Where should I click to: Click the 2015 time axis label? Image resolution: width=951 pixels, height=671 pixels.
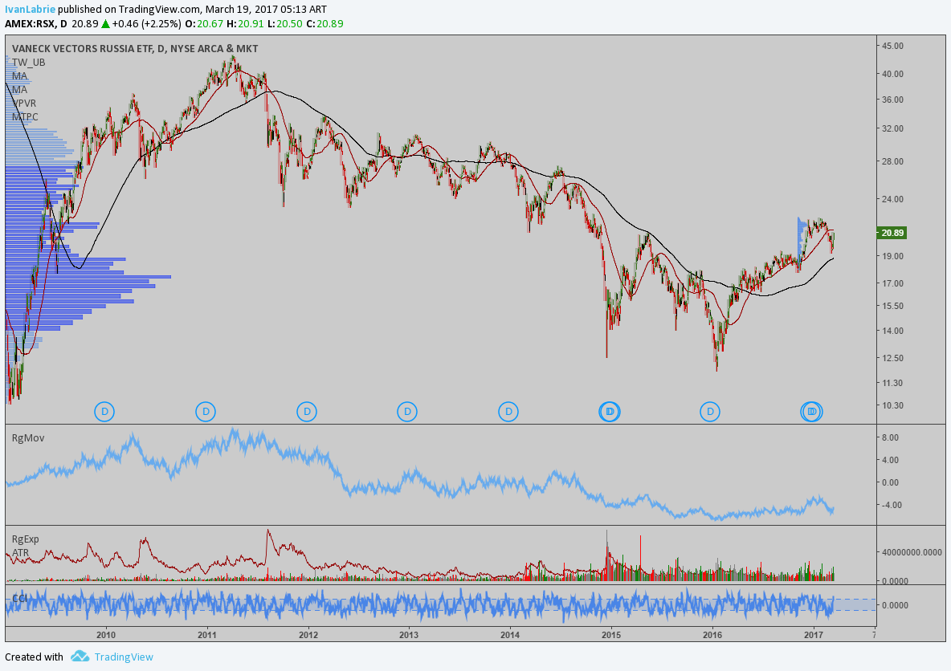[x=610, y=635]
